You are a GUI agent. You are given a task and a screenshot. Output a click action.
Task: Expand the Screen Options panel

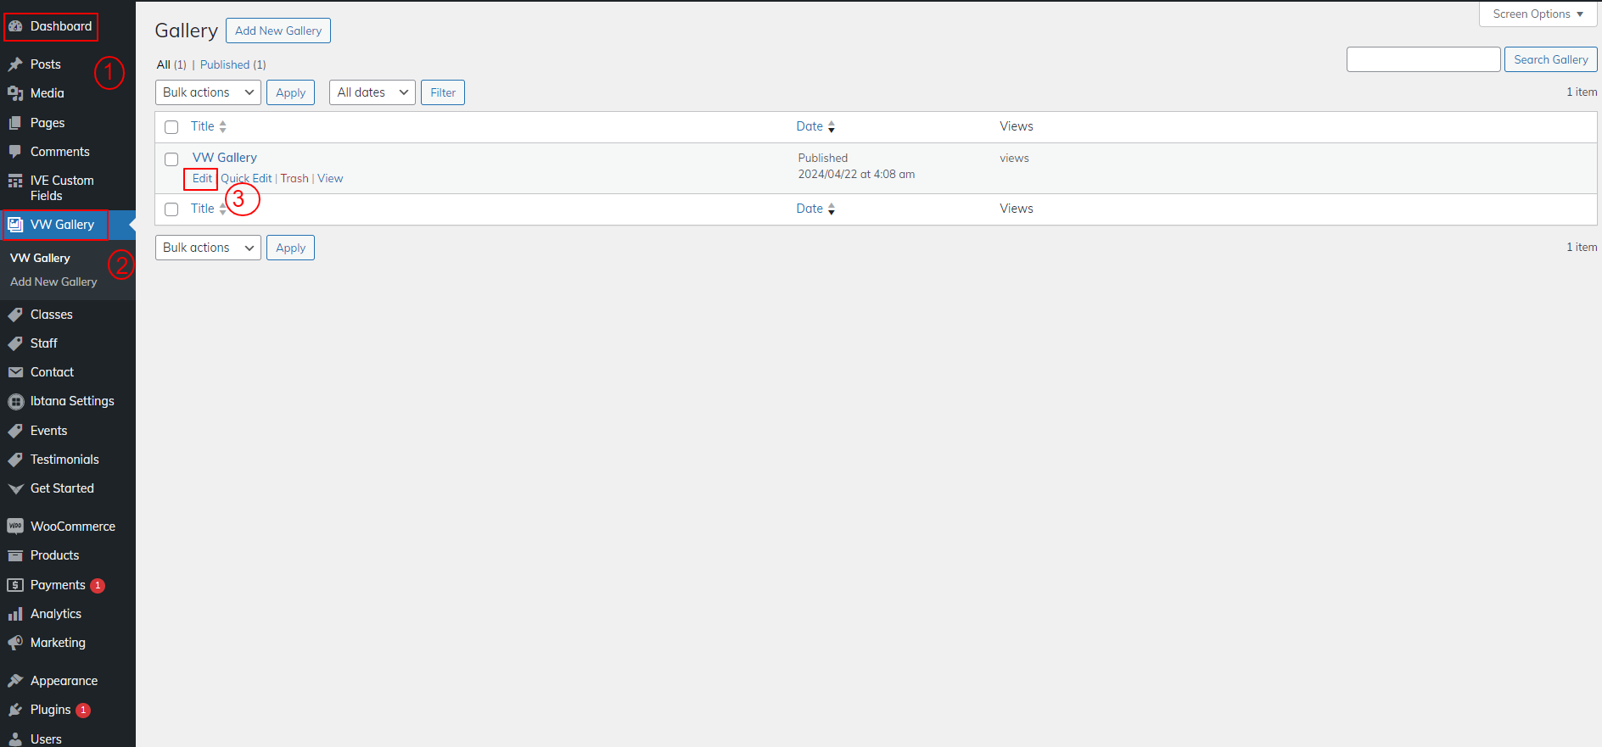pos(1538,14)
